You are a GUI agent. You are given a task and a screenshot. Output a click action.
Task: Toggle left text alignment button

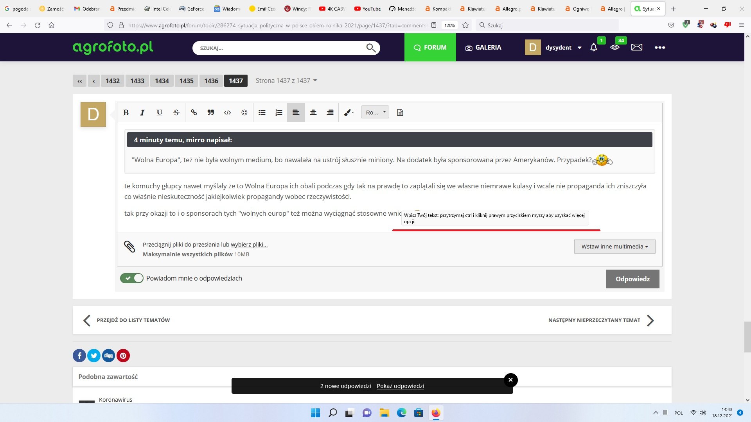(296, 113)
